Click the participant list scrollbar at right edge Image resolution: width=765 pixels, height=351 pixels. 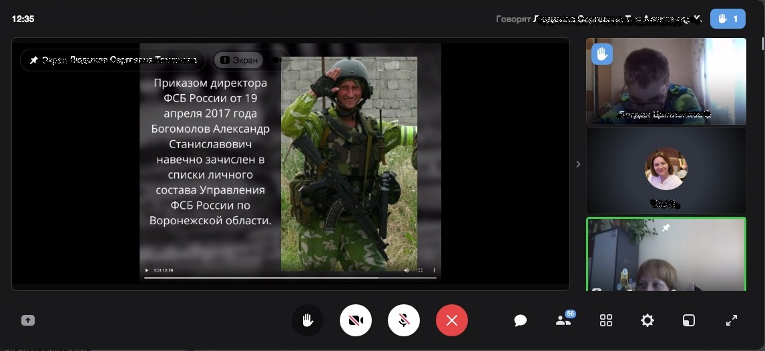coord(762,44)
